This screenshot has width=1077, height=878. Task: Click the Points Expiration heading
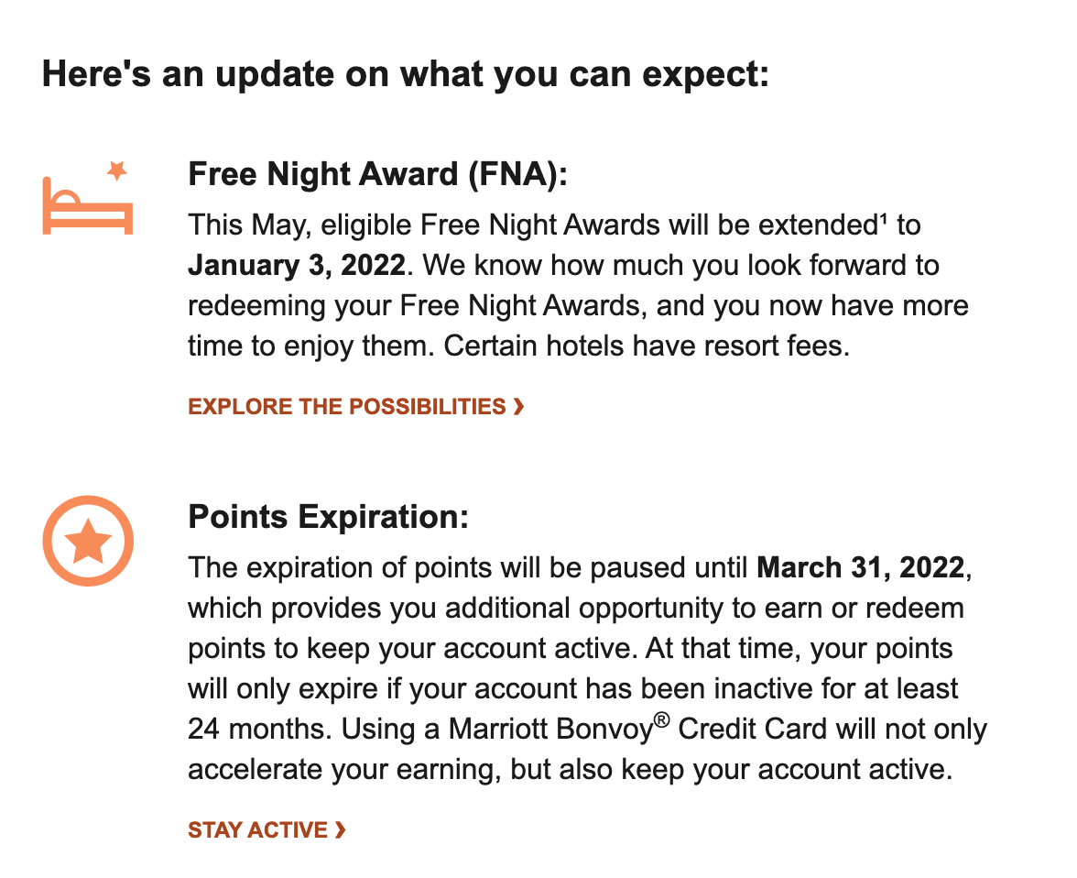(x=328, y=516)
